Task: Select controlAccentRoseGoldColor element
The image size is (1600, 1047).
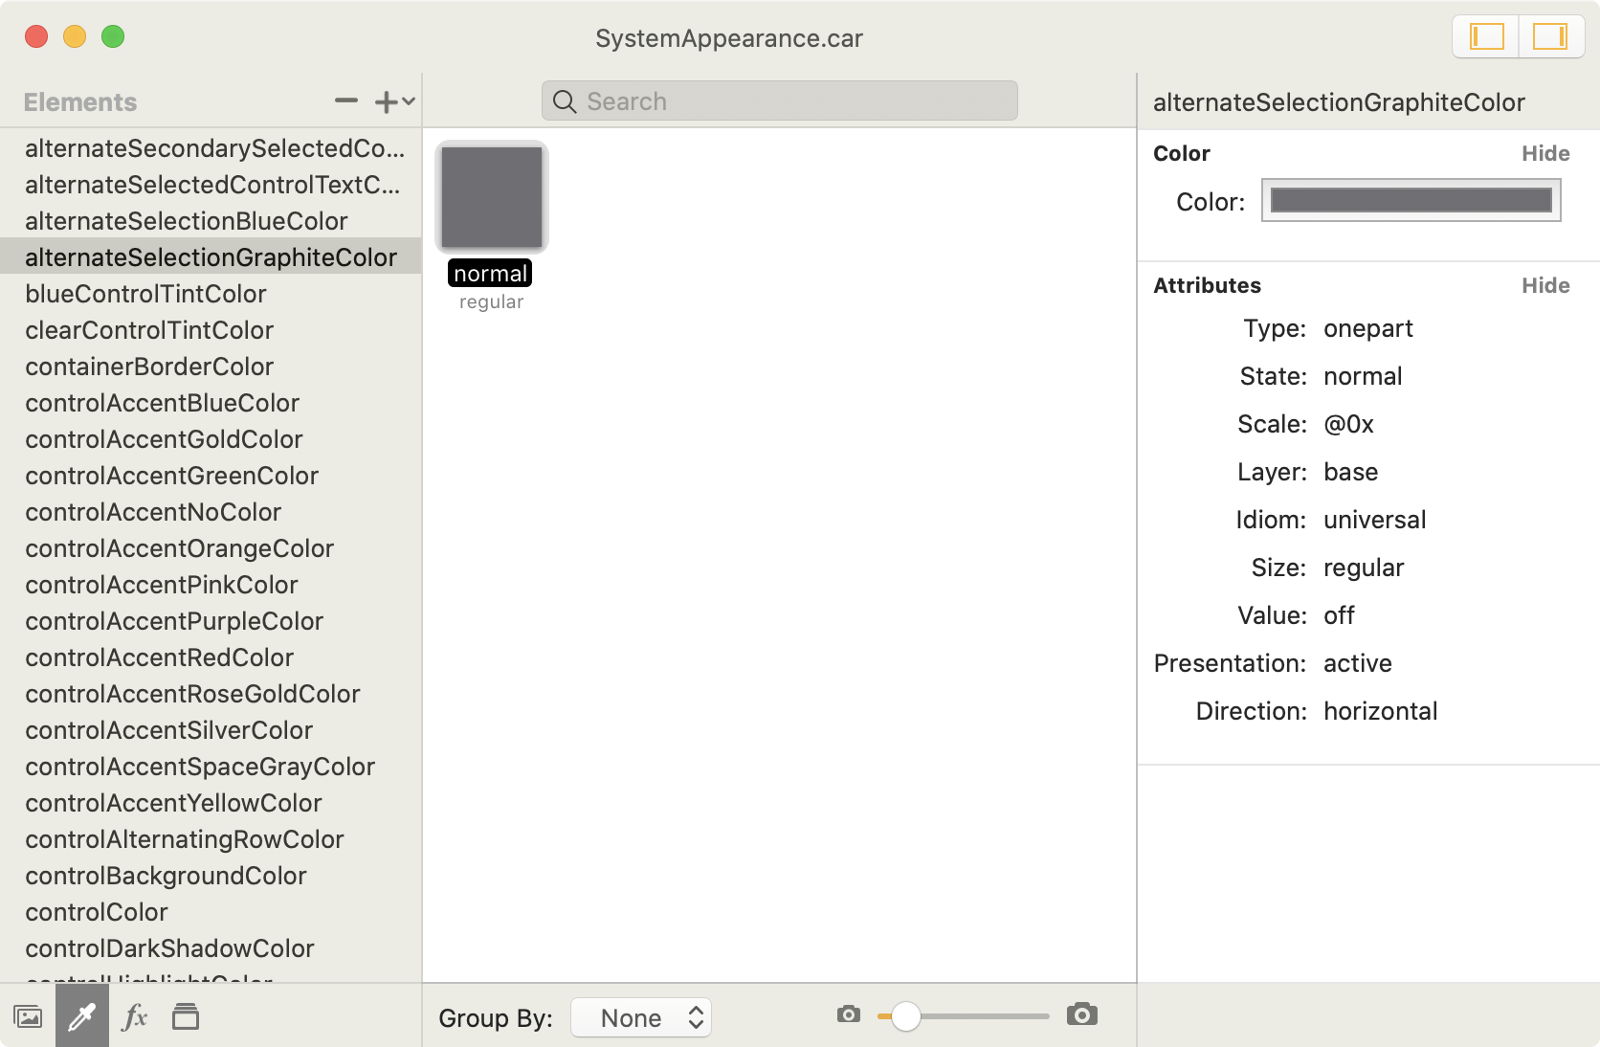Action: [211, 694]
